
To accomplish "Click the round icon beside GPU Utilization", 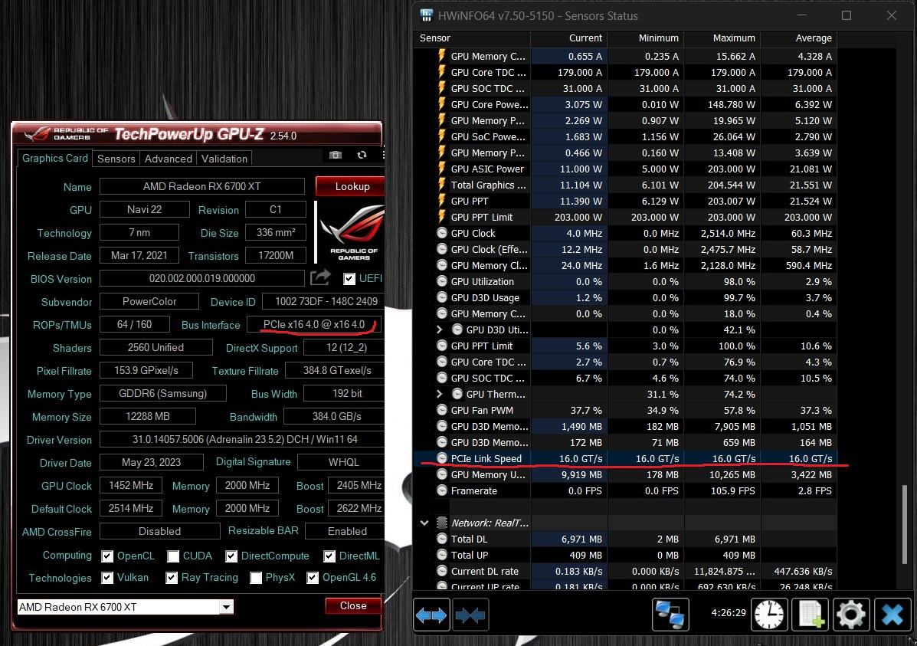I will [442, 281].
